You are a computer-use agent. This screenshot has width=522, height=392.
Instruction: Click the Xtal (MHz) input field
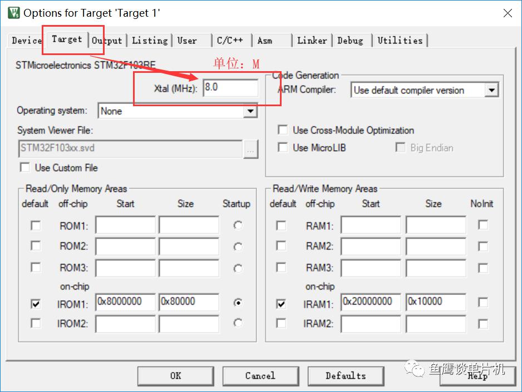click(x=230, y=88)
